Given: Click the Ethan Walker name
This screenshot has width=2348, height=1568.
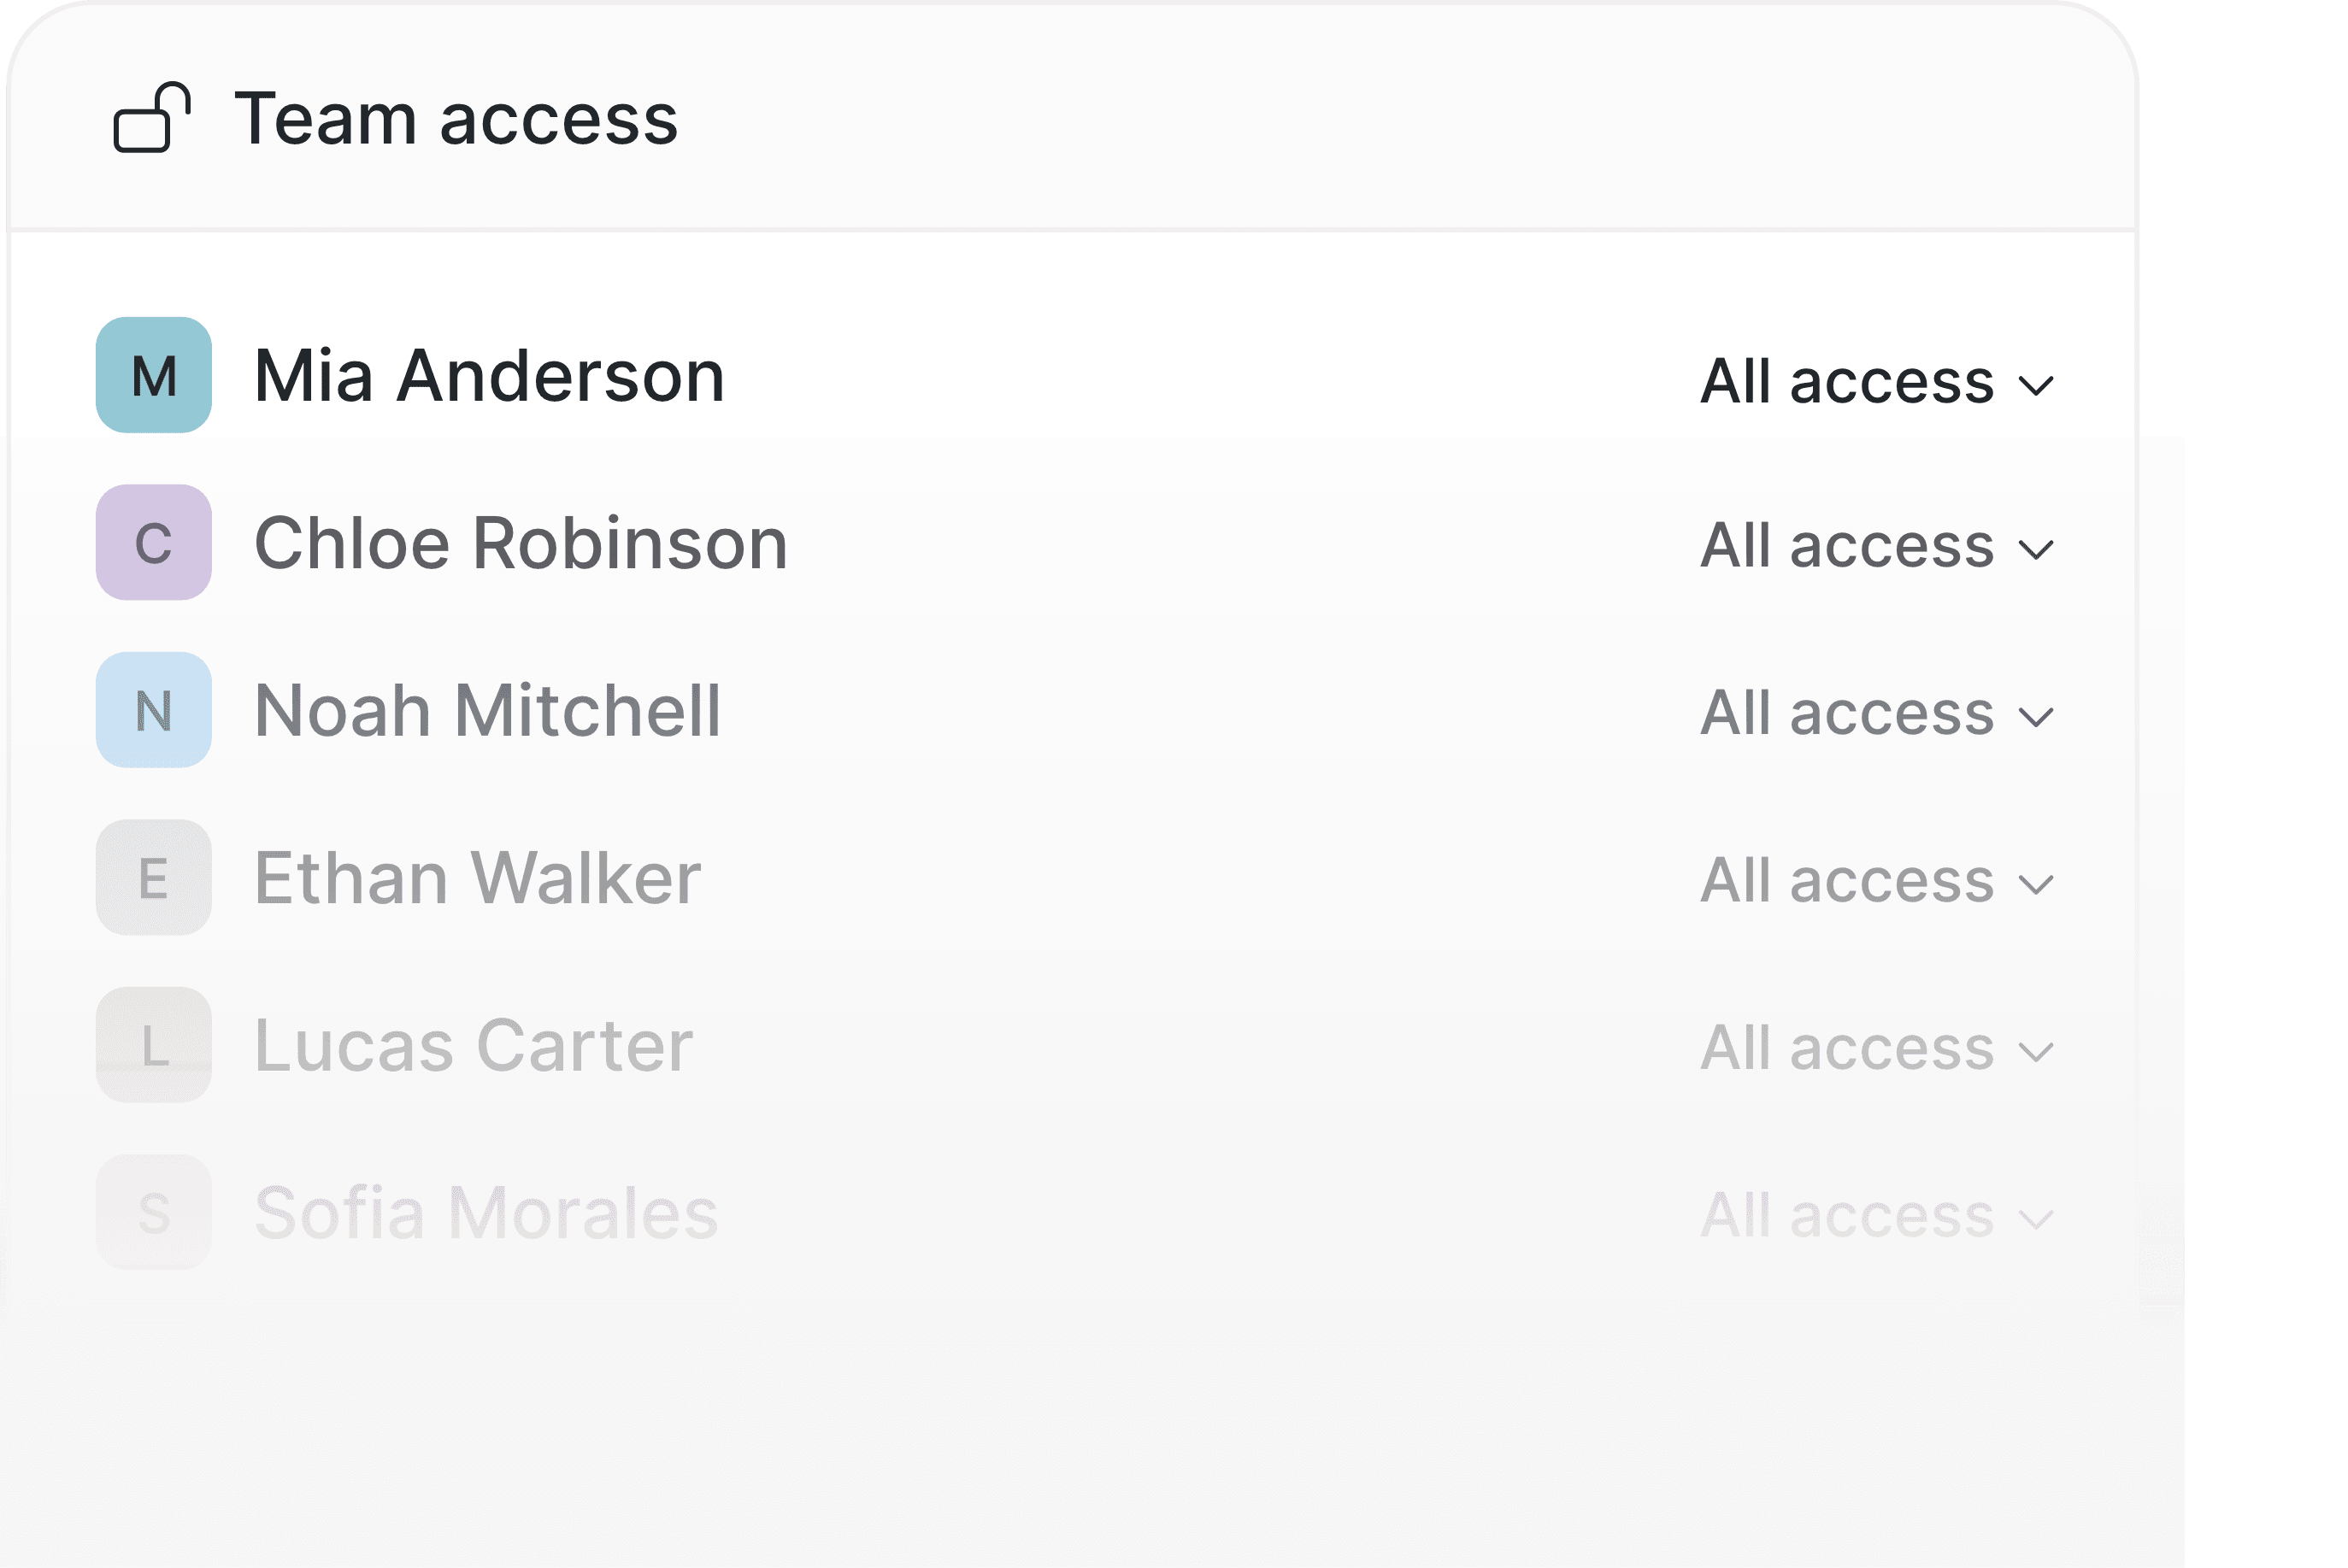Looking at the screenshot, I should tap(478, 879).
